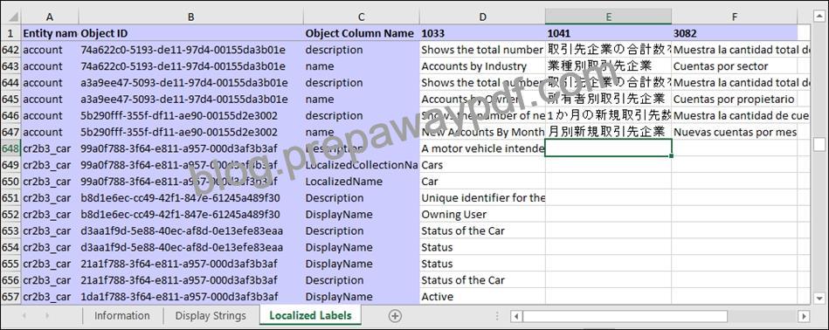Click the horizontal scrollbar track

(762, 316)
